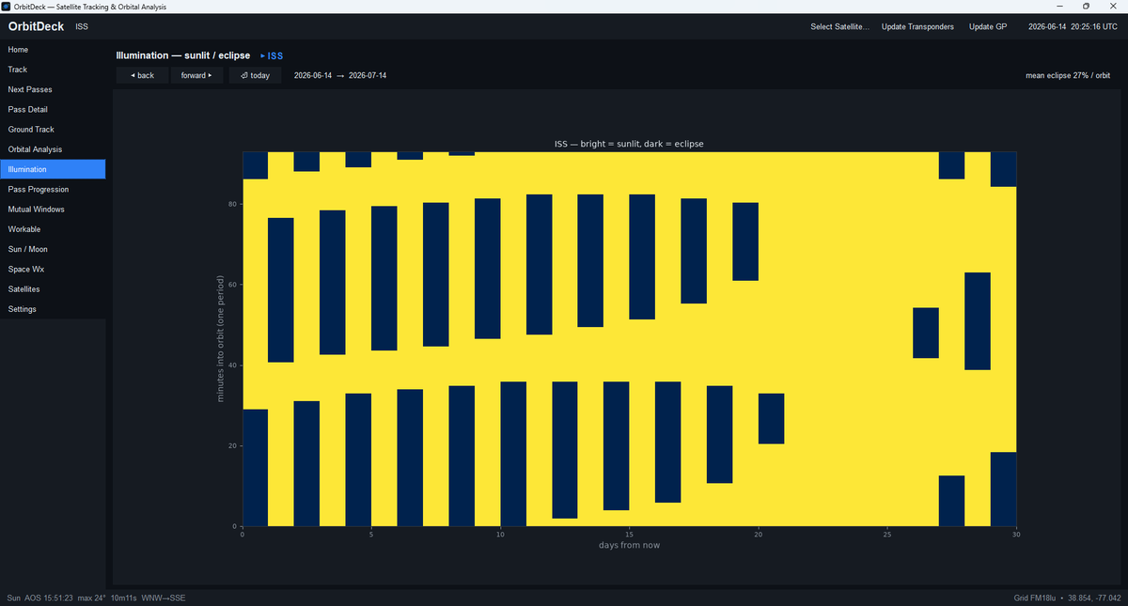Click the Illumination — sunlit / eclipse heading
The image size is (1128, 606).
tap(183, 56)
